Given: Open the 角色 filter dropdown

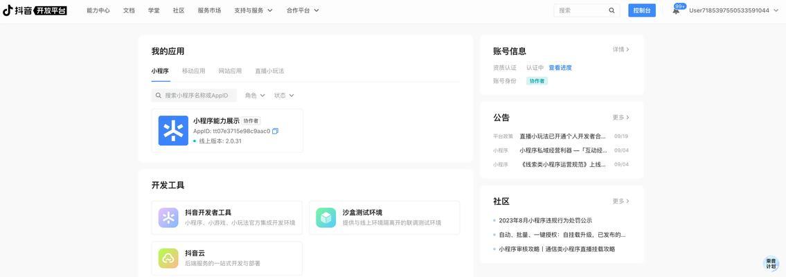Looking at the screenshot, I should click(255, 95).
